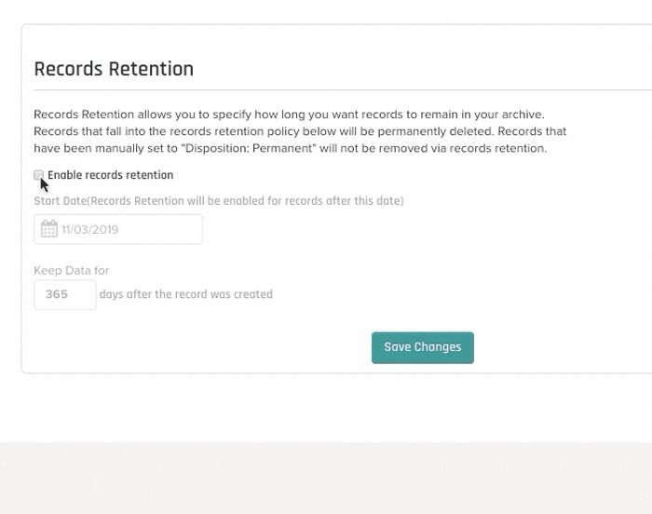Click the description line starting 'Records Retention allows'

tap(289, 115)
